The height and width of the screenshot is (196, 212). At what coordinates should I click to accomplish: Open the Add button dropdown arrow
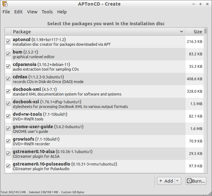click(x=177, y=181)
